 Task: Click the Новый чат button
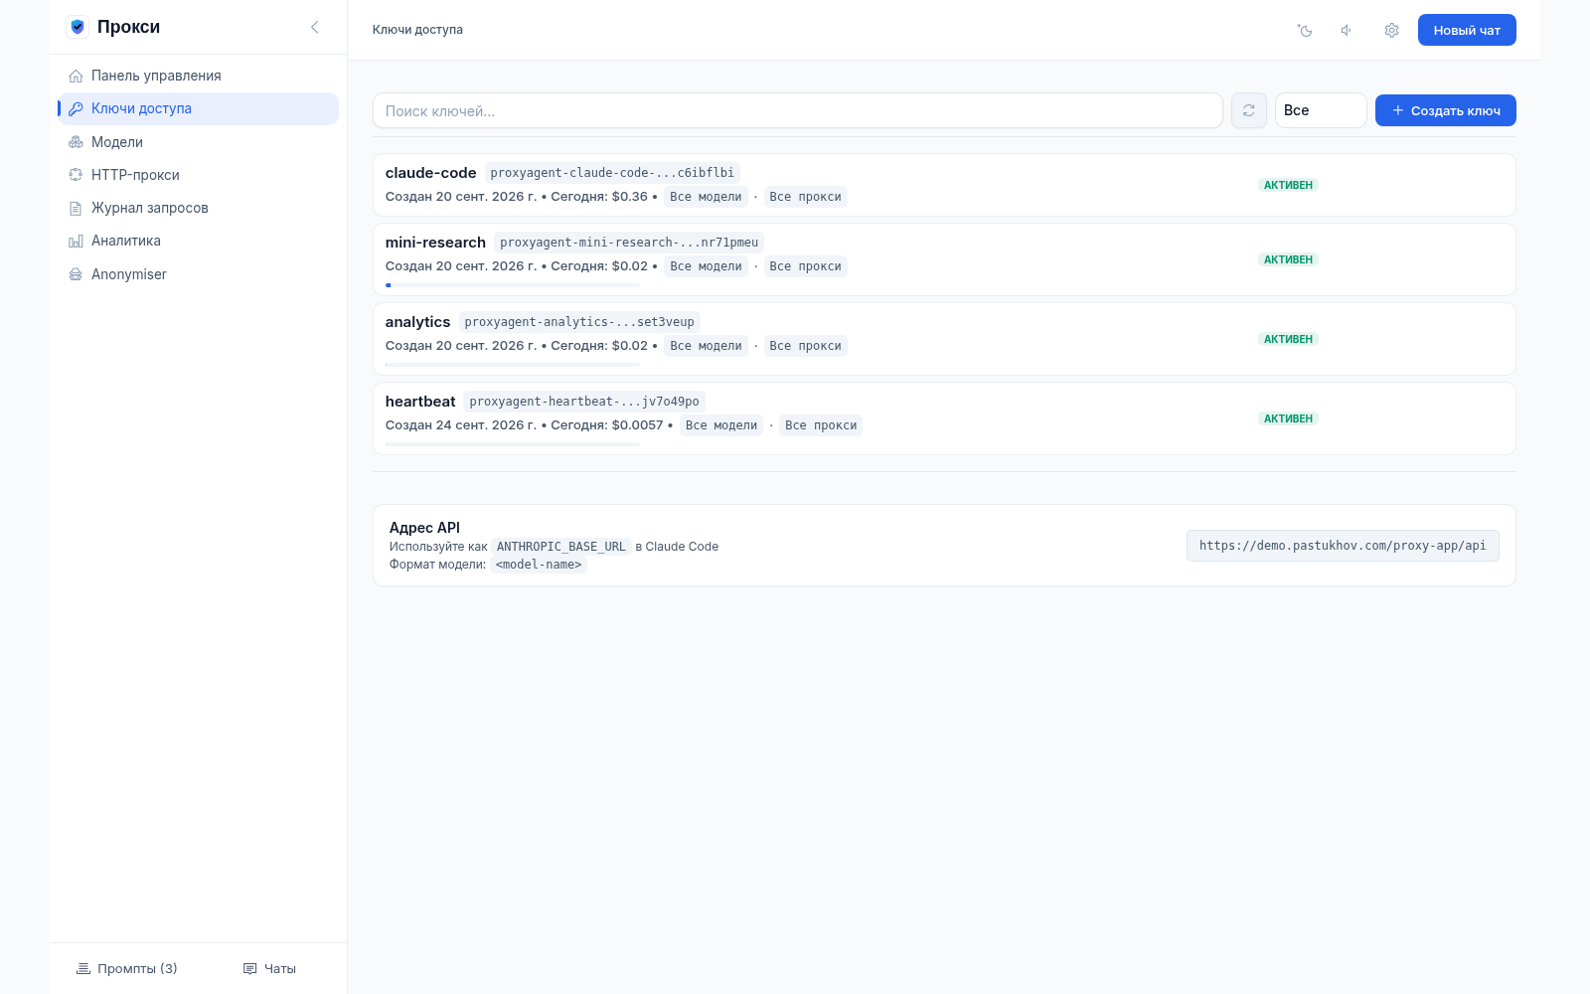[1467, 30]
